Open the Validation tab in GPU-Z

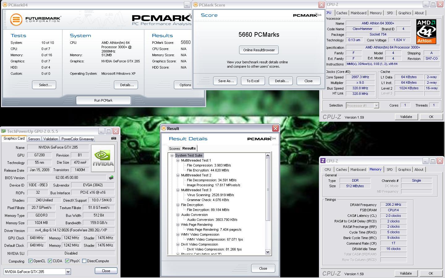coord(50,139)
